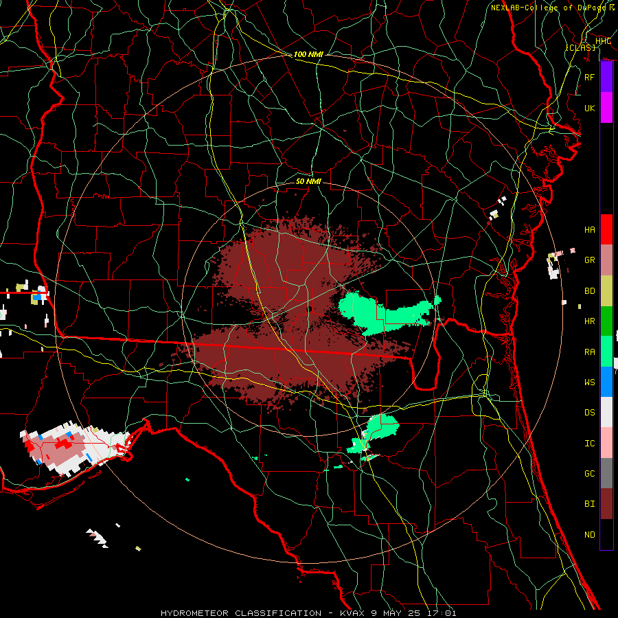Select the GR pink legend swatch

[x=606, y=260]
